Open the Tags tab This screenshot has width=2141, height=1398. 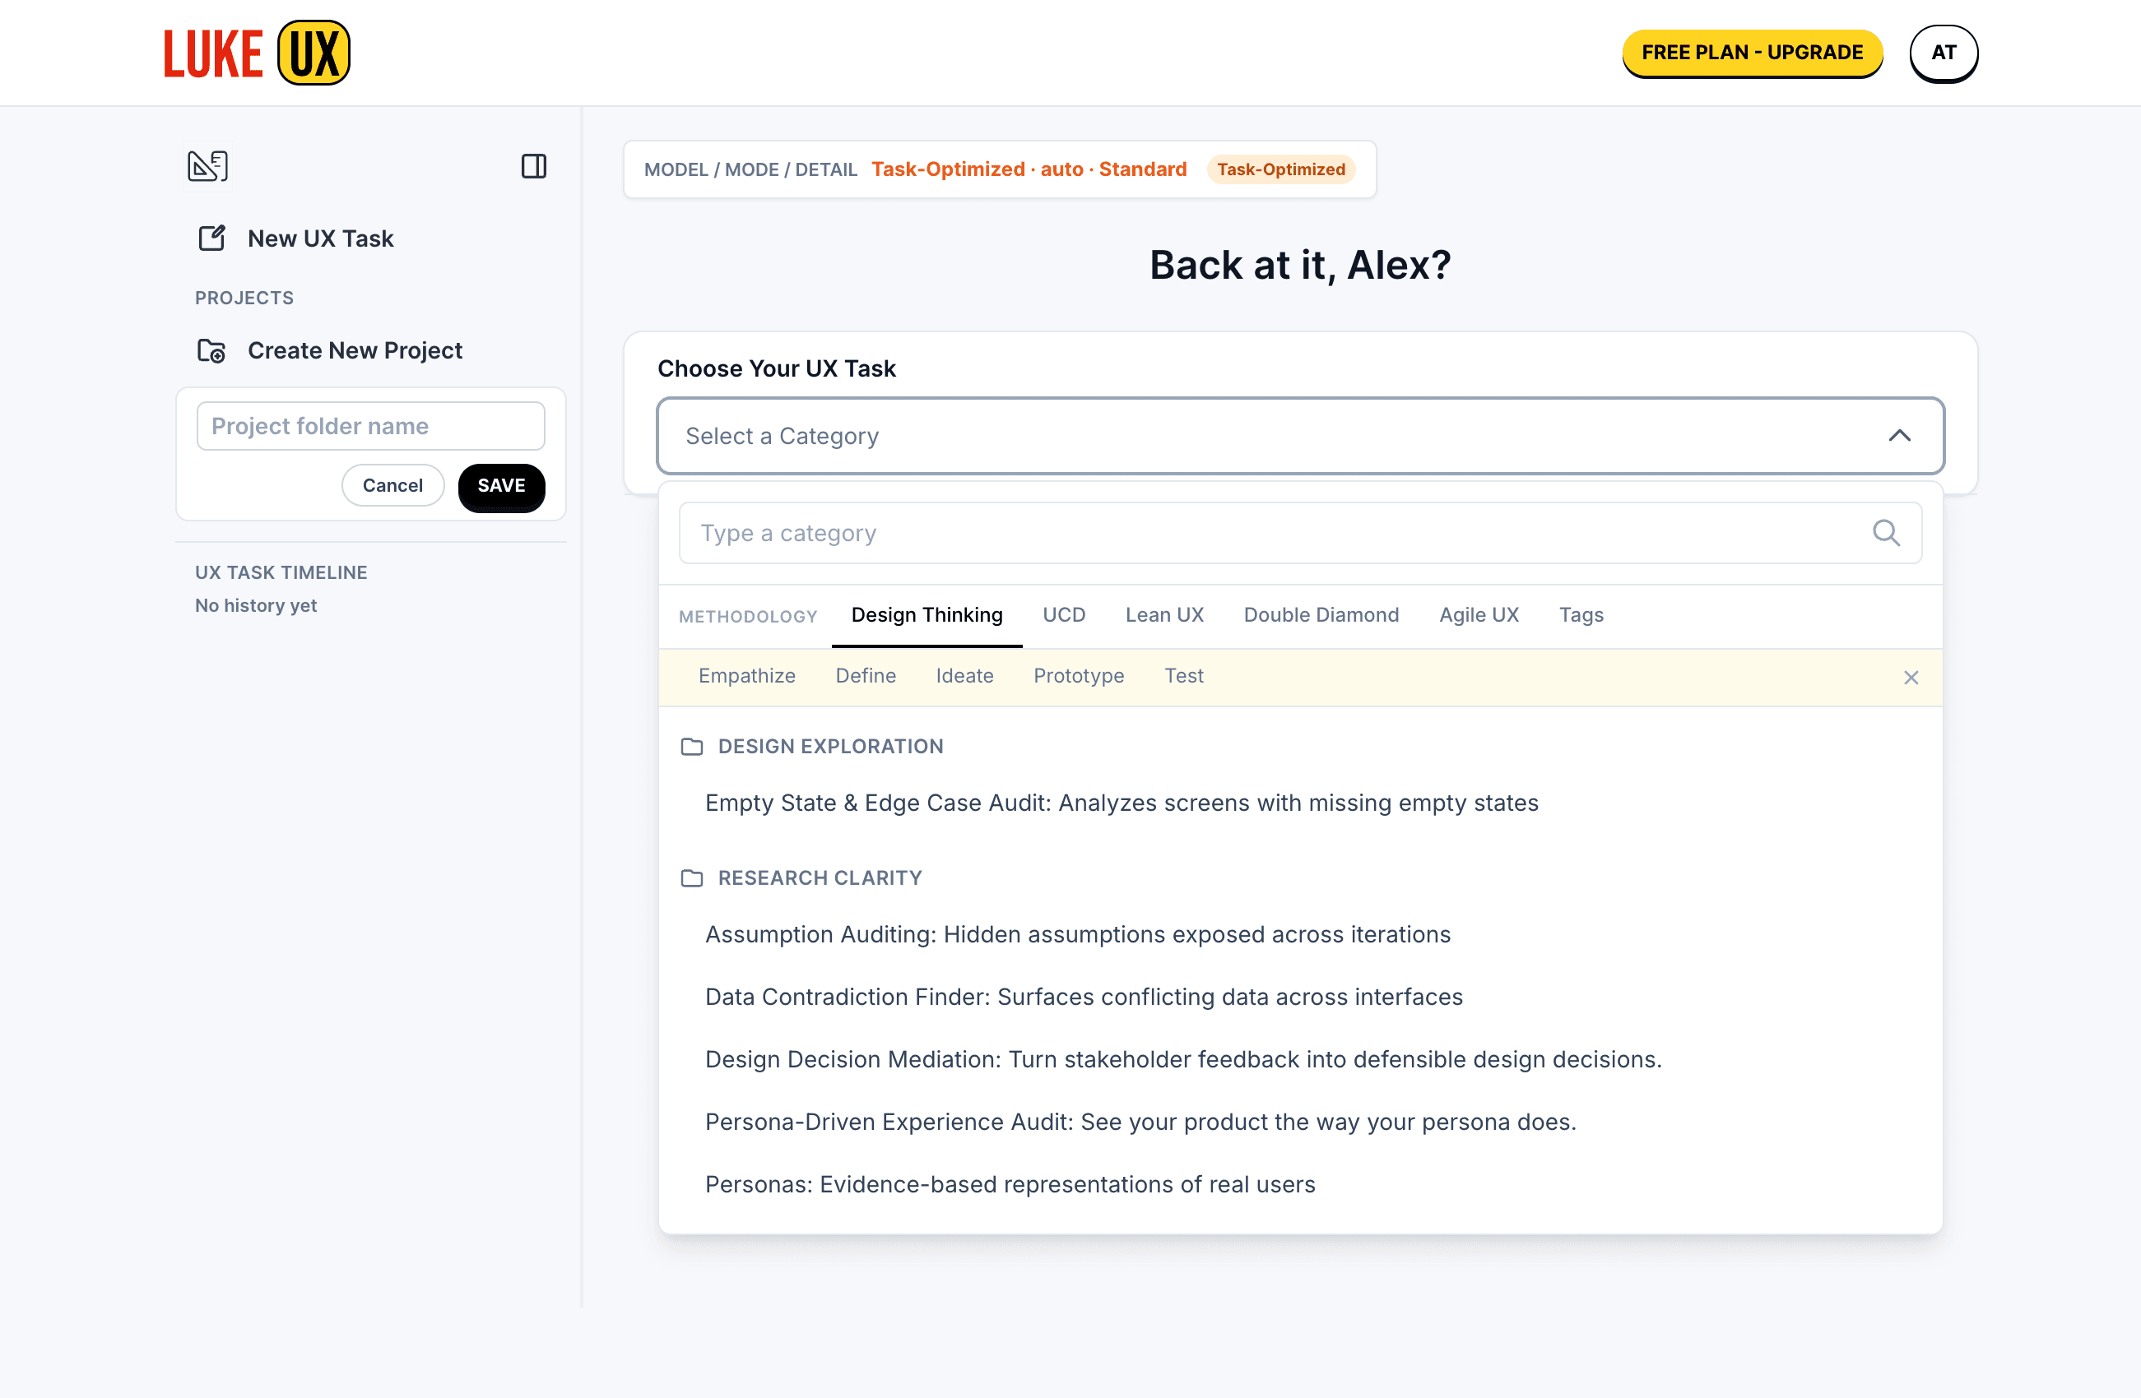[1581, 615]
